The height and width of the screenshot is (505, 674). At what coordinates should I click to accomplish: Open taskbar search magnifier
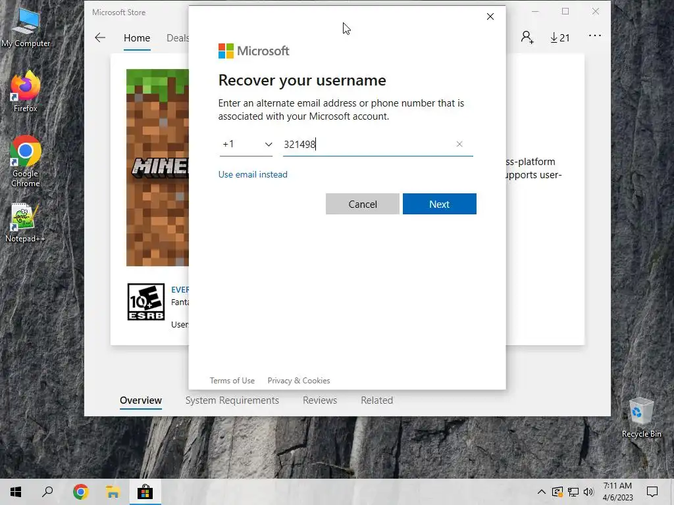[x=47, y=492]
